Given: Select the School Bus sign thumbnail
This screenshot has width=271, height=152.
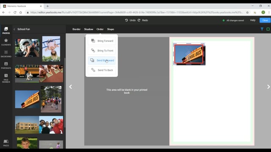Looking at the screenshot, I should [x=27, y=99].
